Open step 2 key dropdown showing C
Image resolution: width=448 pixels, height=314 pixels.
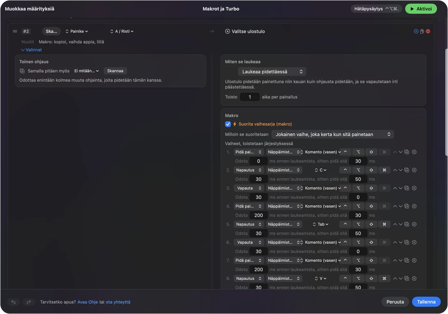pyautogui.click(x=321, y=170)
